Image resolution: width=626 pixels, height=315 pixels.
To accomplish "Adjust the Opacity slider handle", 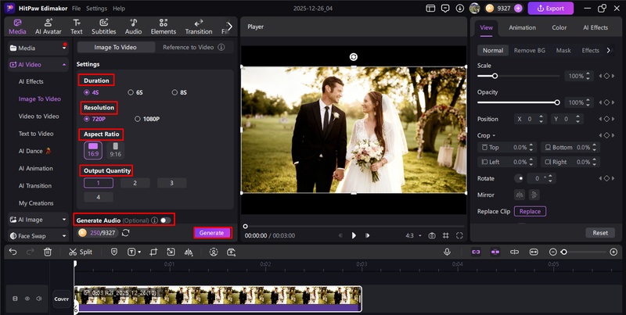I will click(557, 102).
